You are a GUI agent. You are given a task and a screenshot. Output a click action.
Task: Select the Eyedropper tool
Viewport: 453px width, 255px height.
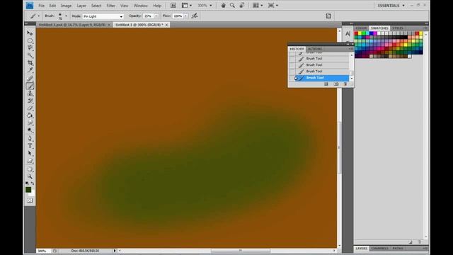click(x=30, y=70)
